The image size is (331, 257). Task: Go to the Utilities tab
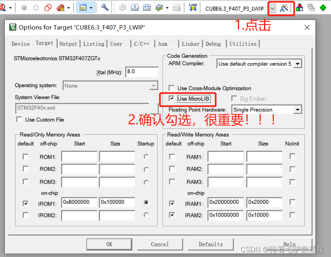click(x=243, y=44)
